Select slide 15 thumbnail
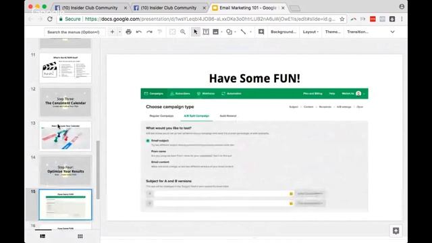 [x=65, y=205]
